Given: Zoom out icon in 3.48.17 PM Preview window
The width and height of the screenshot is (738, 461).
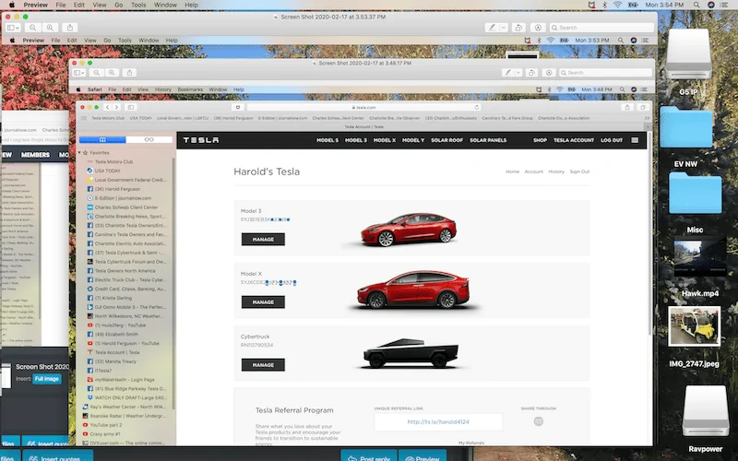Looking at the screenshot, I should [x=96, y=73].
